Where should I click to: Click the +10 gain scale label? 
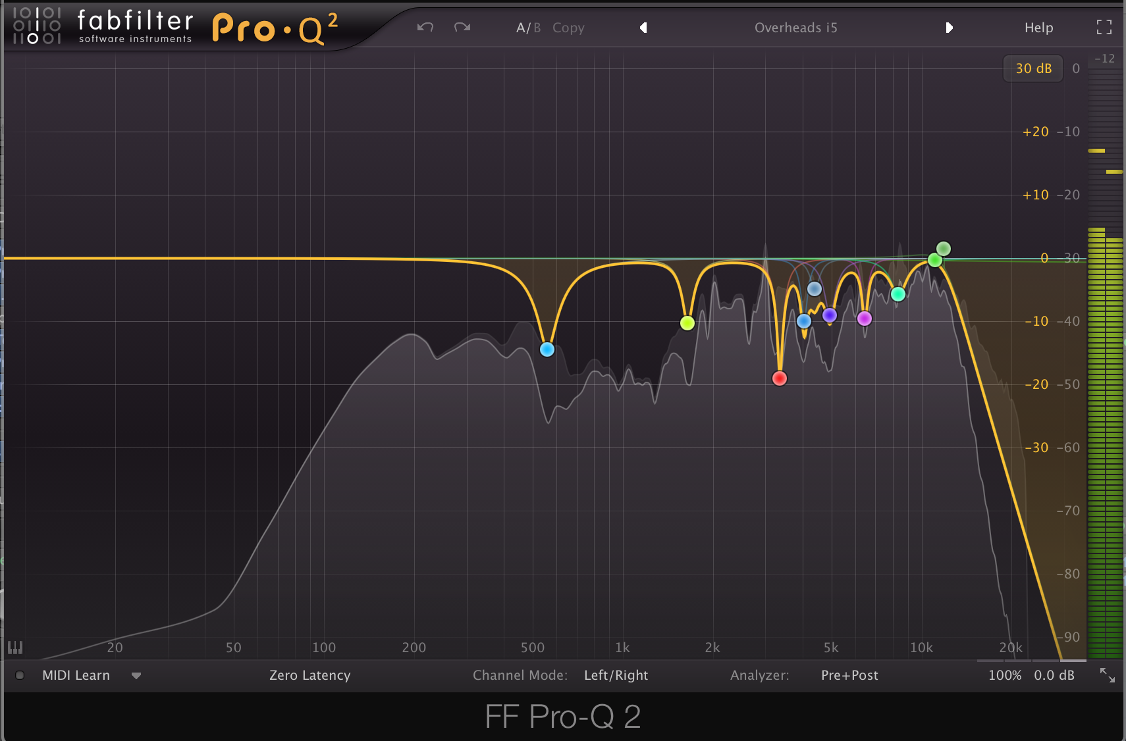(x=1035, y=195)
